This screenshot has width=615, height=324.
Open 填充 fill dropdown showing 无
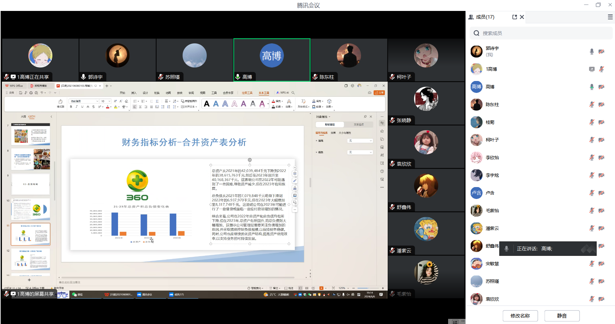point(360,141)
